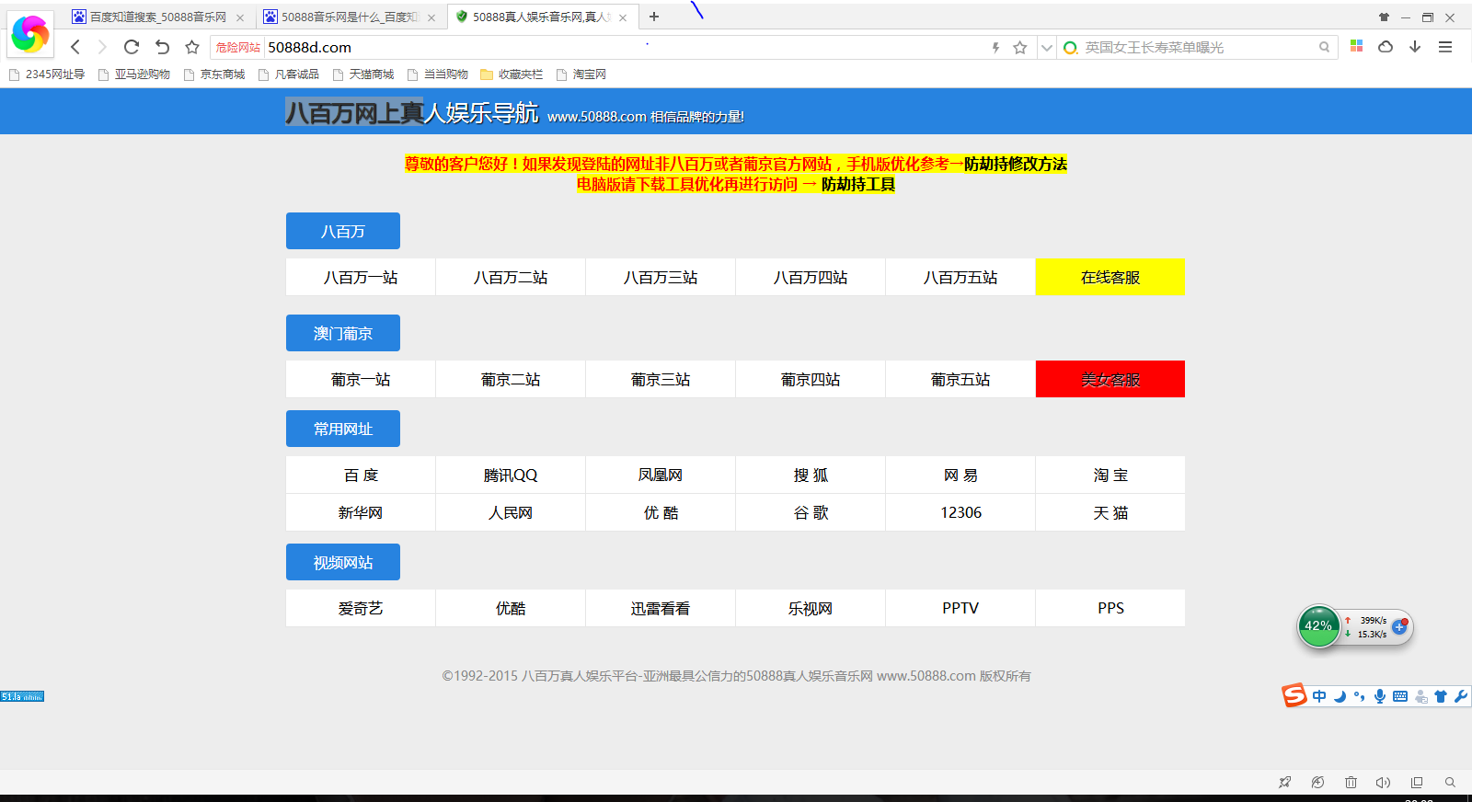Click the 360 browser logo icon
The width and height of the screenshot is (1472, 802).
(x=30, y=35)
